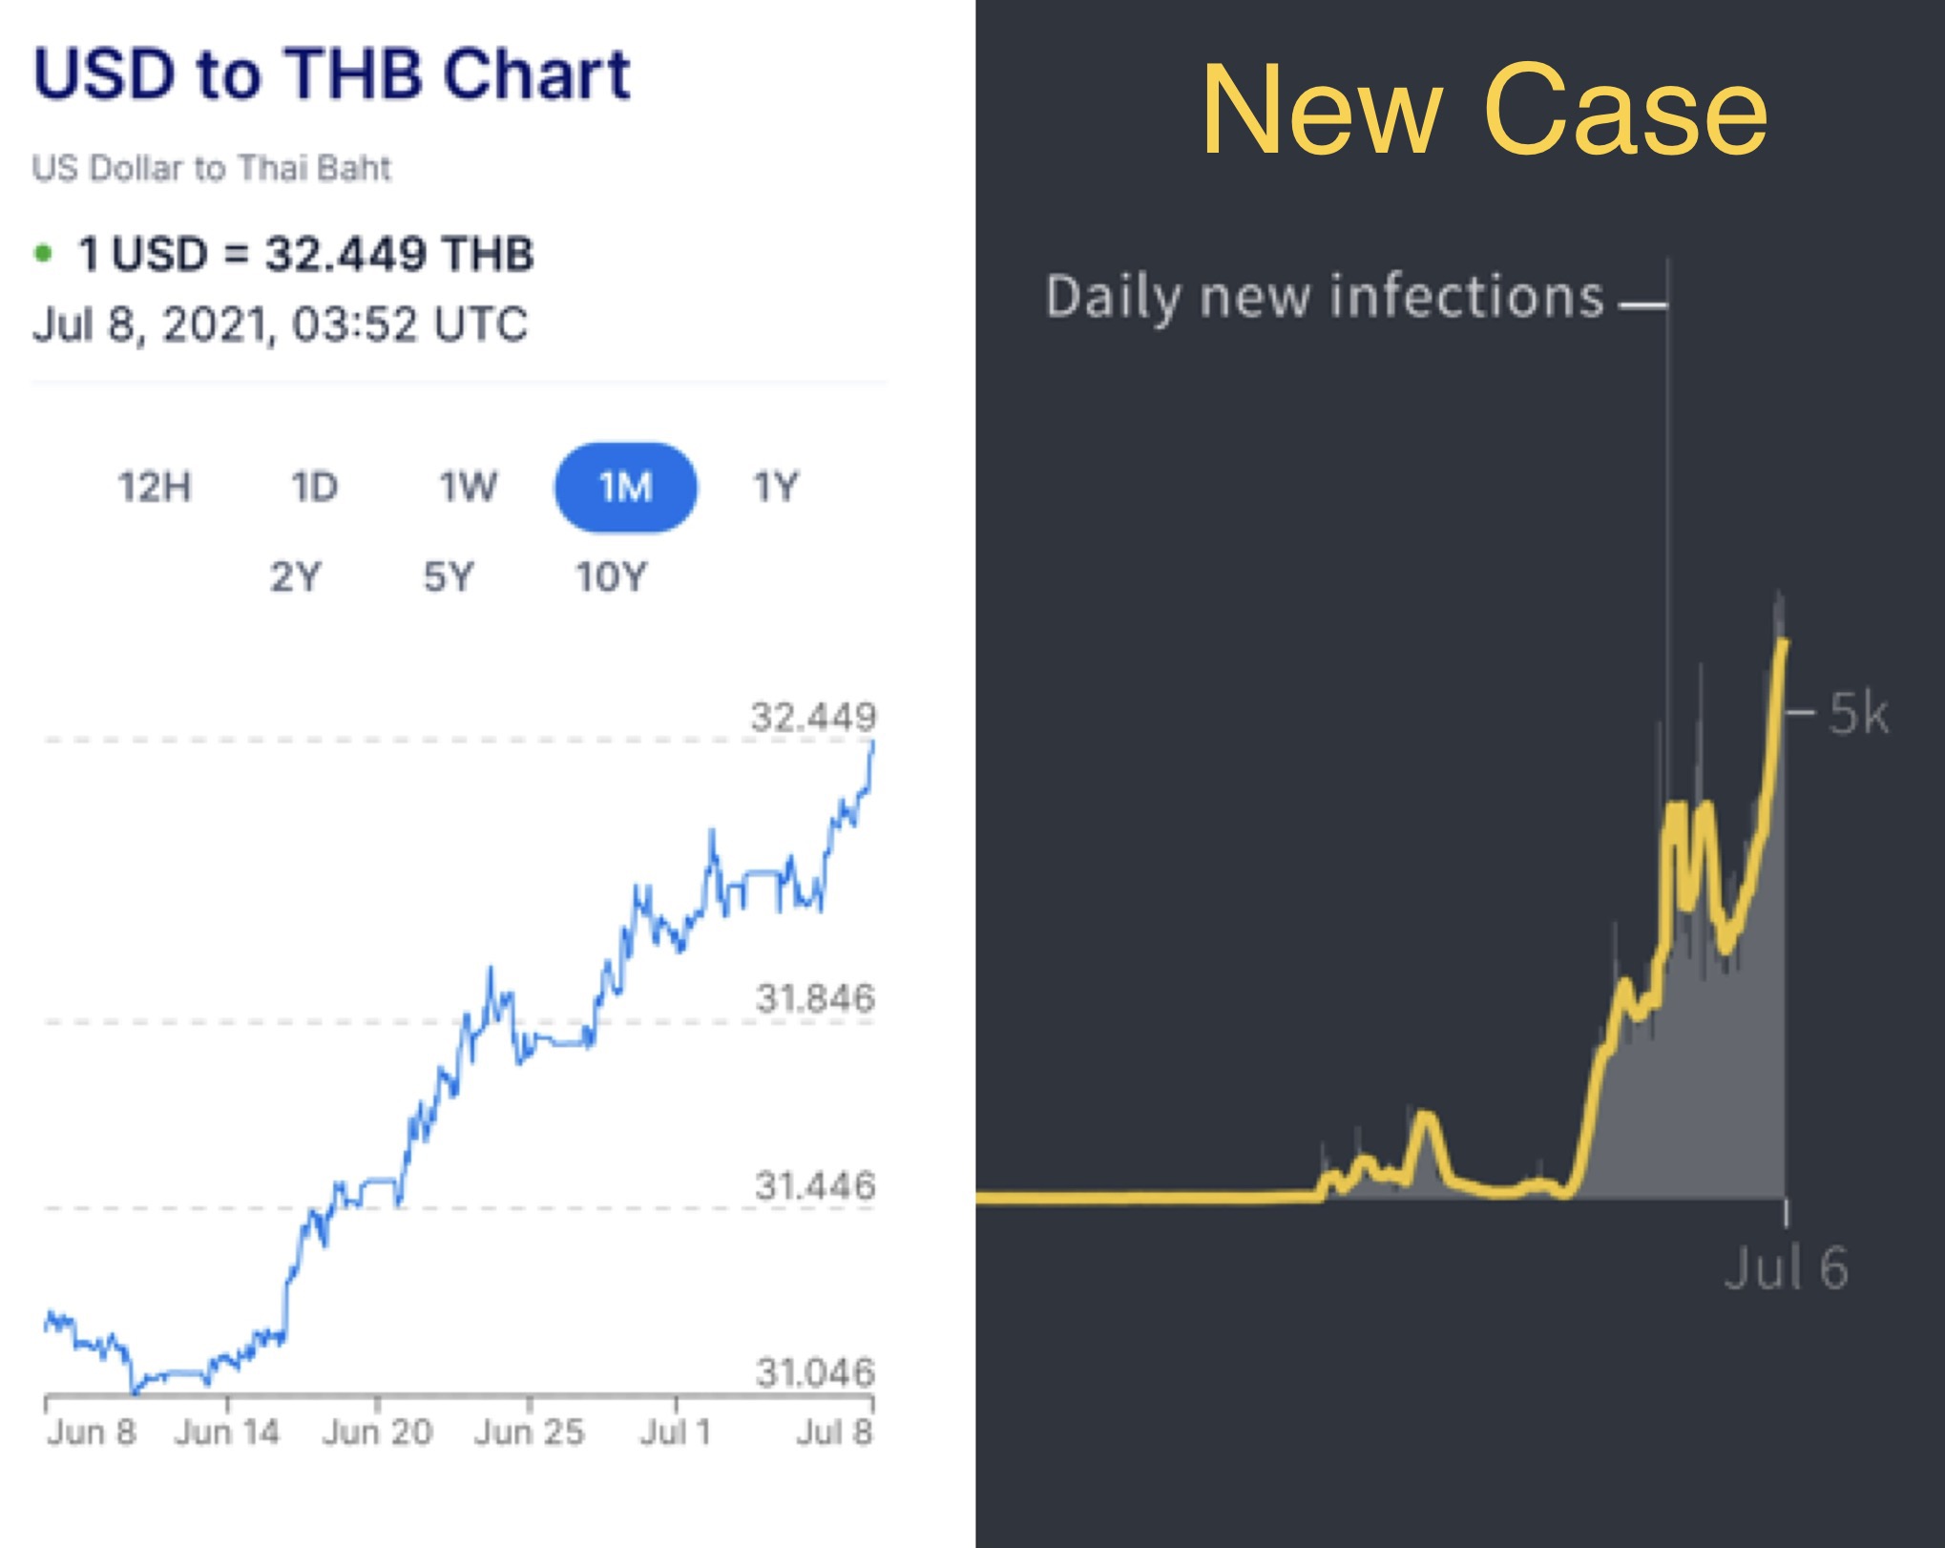Click the Daily new infections label
This screenshot has width=1945, height=1548.
click(1325, 296)
